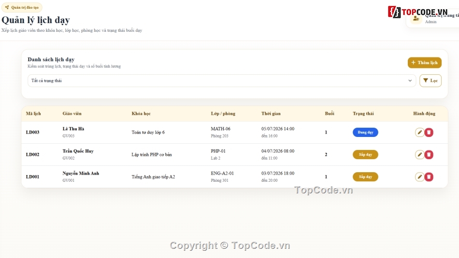The width and height of the screenshot is (459, 258).
Task: Select schedule code LD001
Action: pos(32,177)
